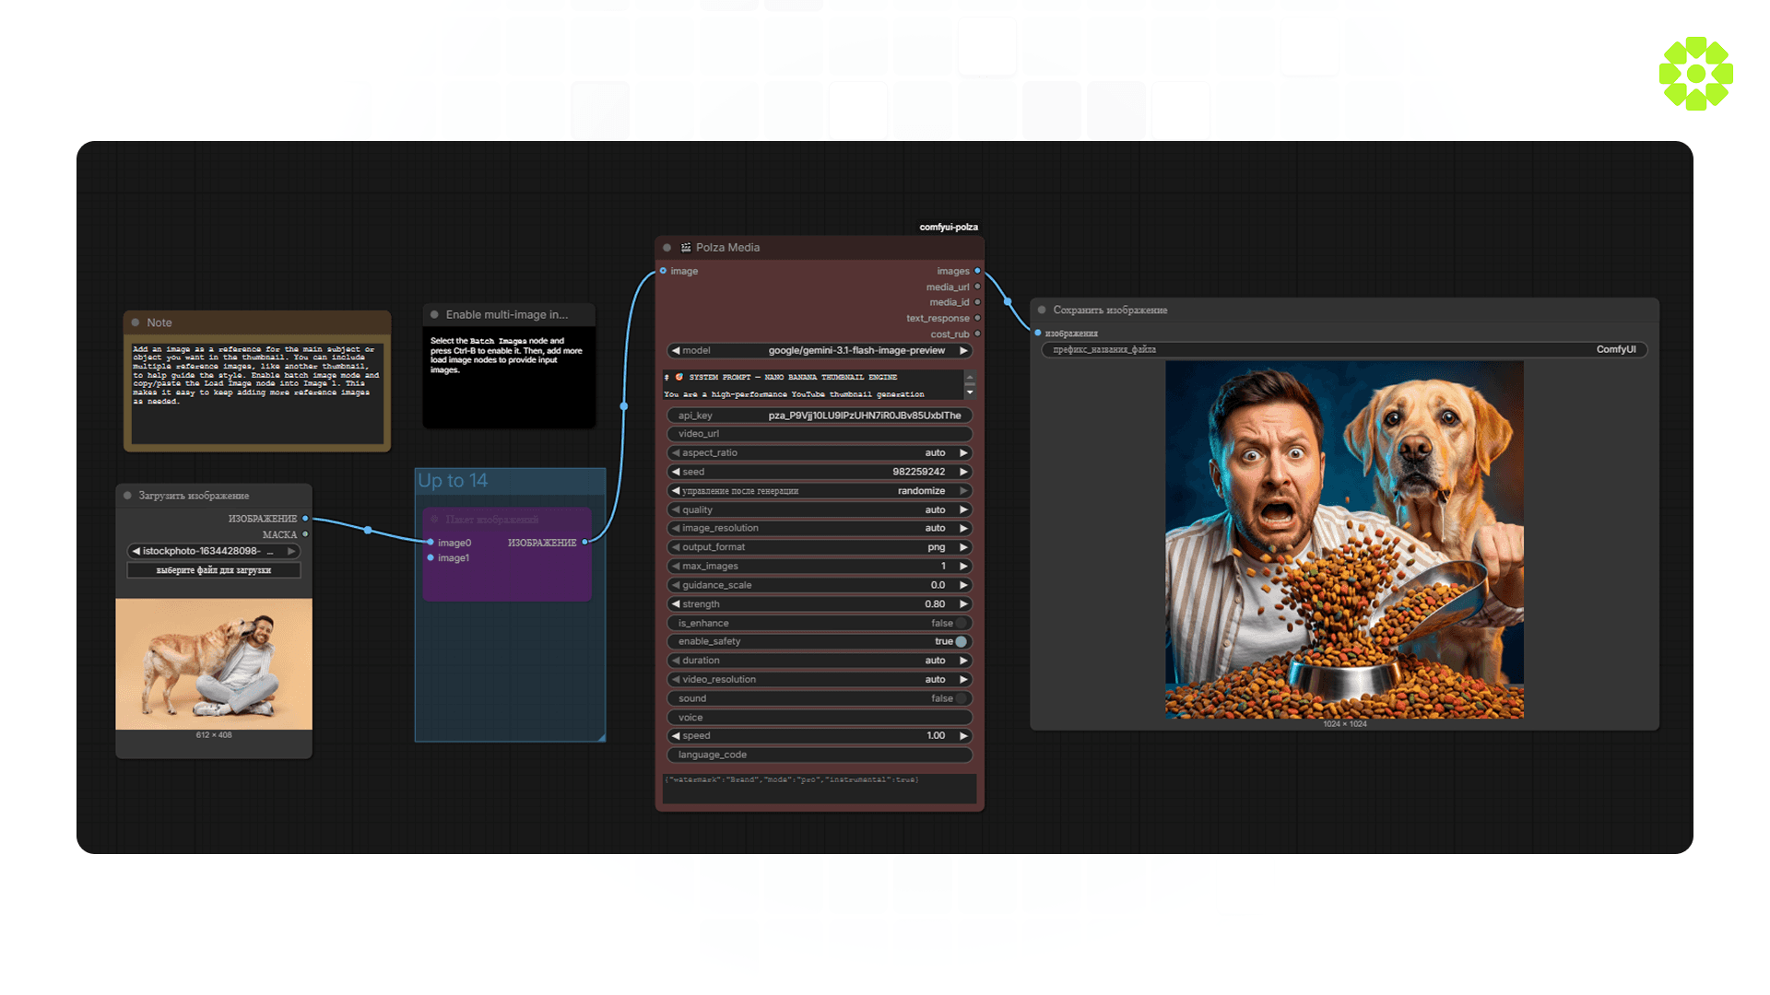Click выберите файл для загрузки button
Screen dimensions: 1770x995
(214, 570)
